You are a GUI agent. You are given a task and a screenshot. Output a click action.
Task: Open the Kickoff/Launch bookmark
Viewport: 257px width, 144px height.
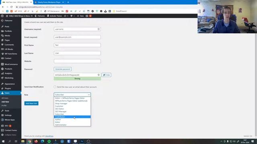point(120,11)
